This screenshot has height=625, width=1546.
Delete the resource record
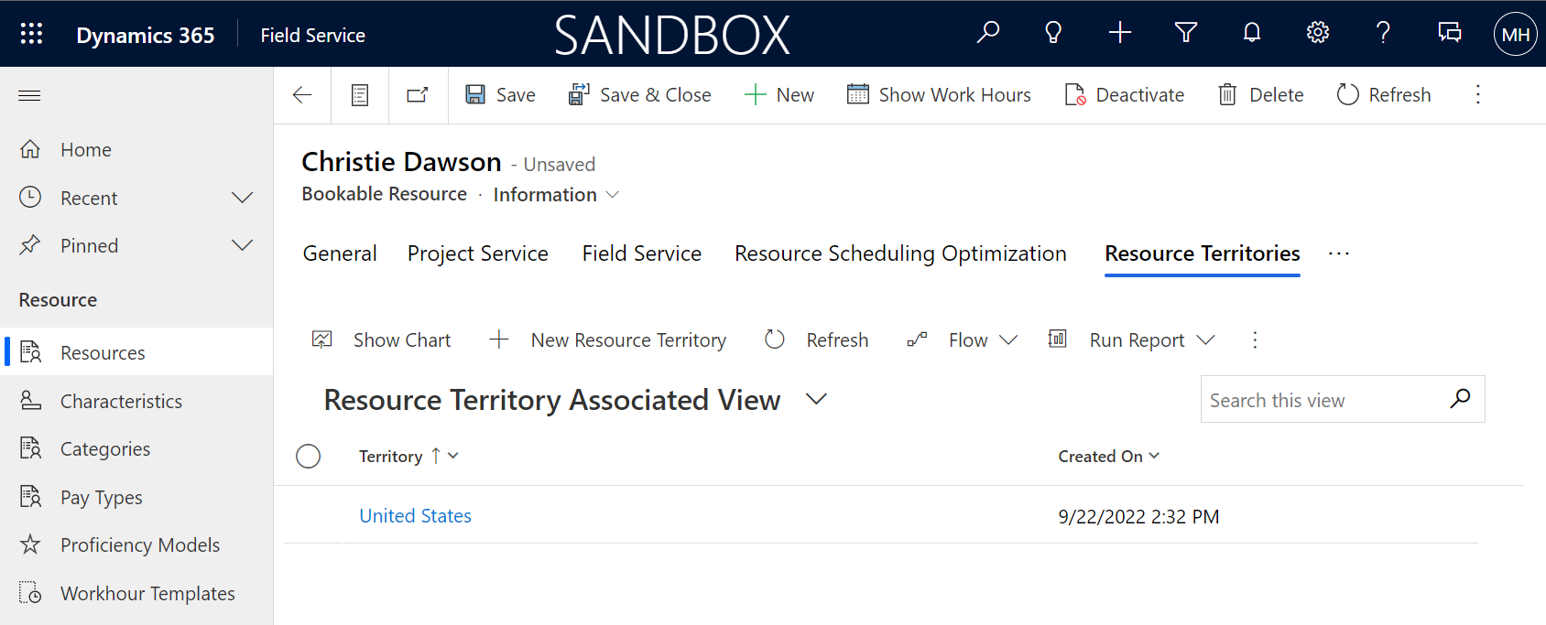pos(1261,94)
